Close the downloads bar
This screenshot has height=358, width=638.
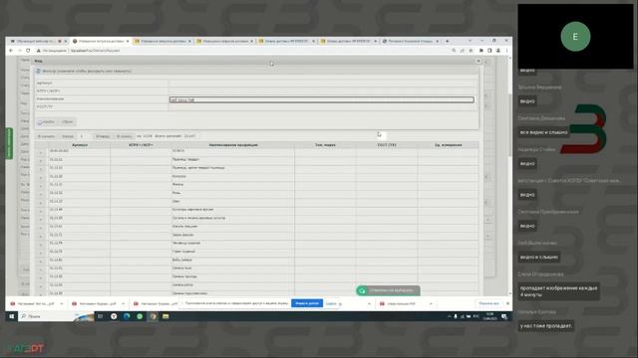tap(507, 303)
